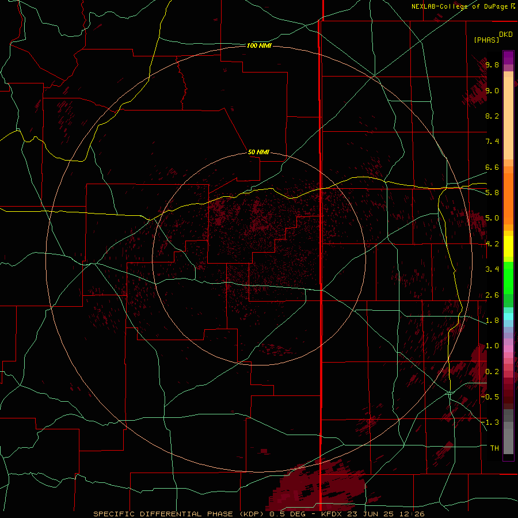This screenshot has height=518, width=518.
Task: Click the [PHAS] legend unit label
Action: click(486, 40)
